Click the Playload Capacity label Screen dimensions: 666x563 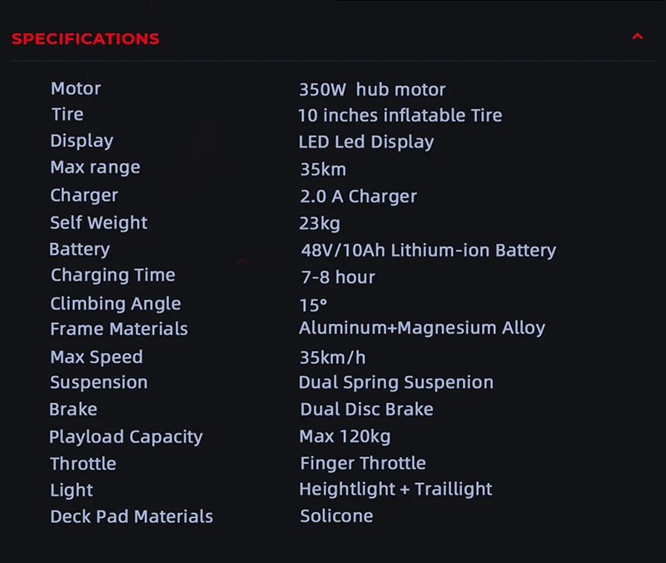(x=126, y=436)
